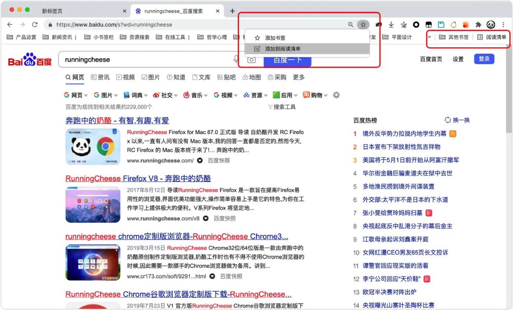The width and height of the screenshot is (513, 310).
Task: Open the 搜索工具 filter
Action: tap(282, 107)
